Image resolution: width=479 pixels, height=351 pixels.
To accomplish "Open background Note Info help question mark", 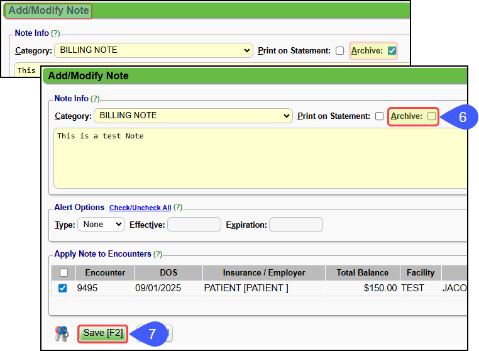I will coord(55,33).
